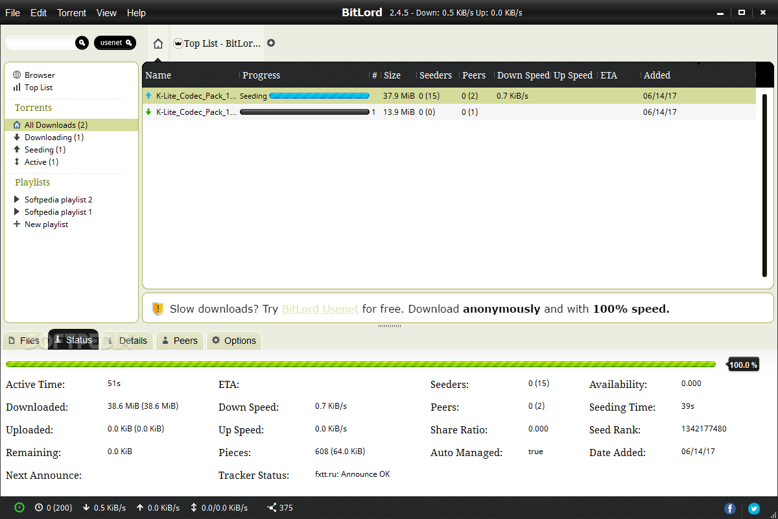Screen dimensions: 778x519
Task: Select Active (1) filter
Action: point(41,162)
